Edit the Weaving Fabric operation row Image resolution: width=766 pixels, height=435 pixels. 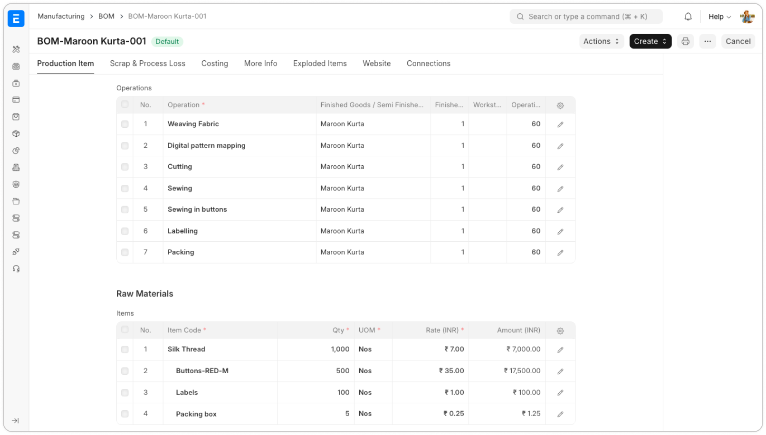coord(560,124)
